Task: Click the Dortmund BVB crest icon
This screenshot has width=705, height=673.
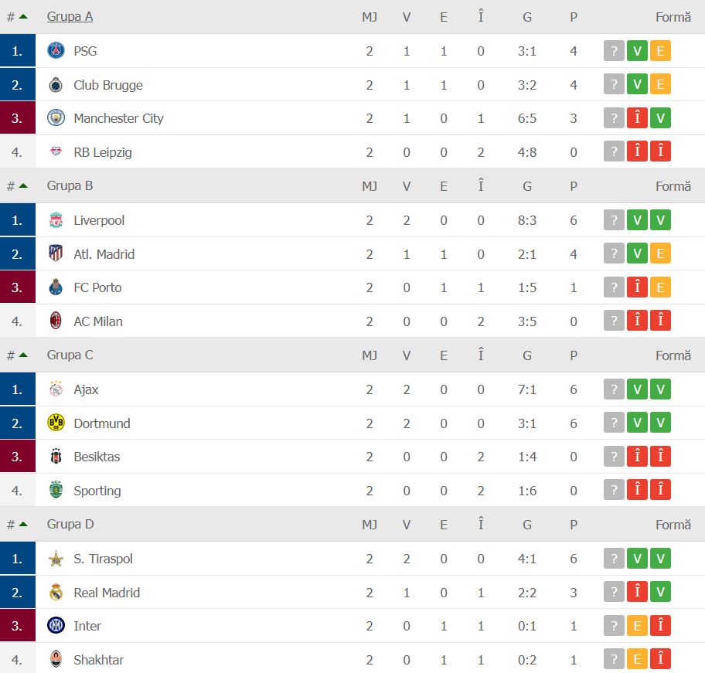Action: (x=56, y=423)
